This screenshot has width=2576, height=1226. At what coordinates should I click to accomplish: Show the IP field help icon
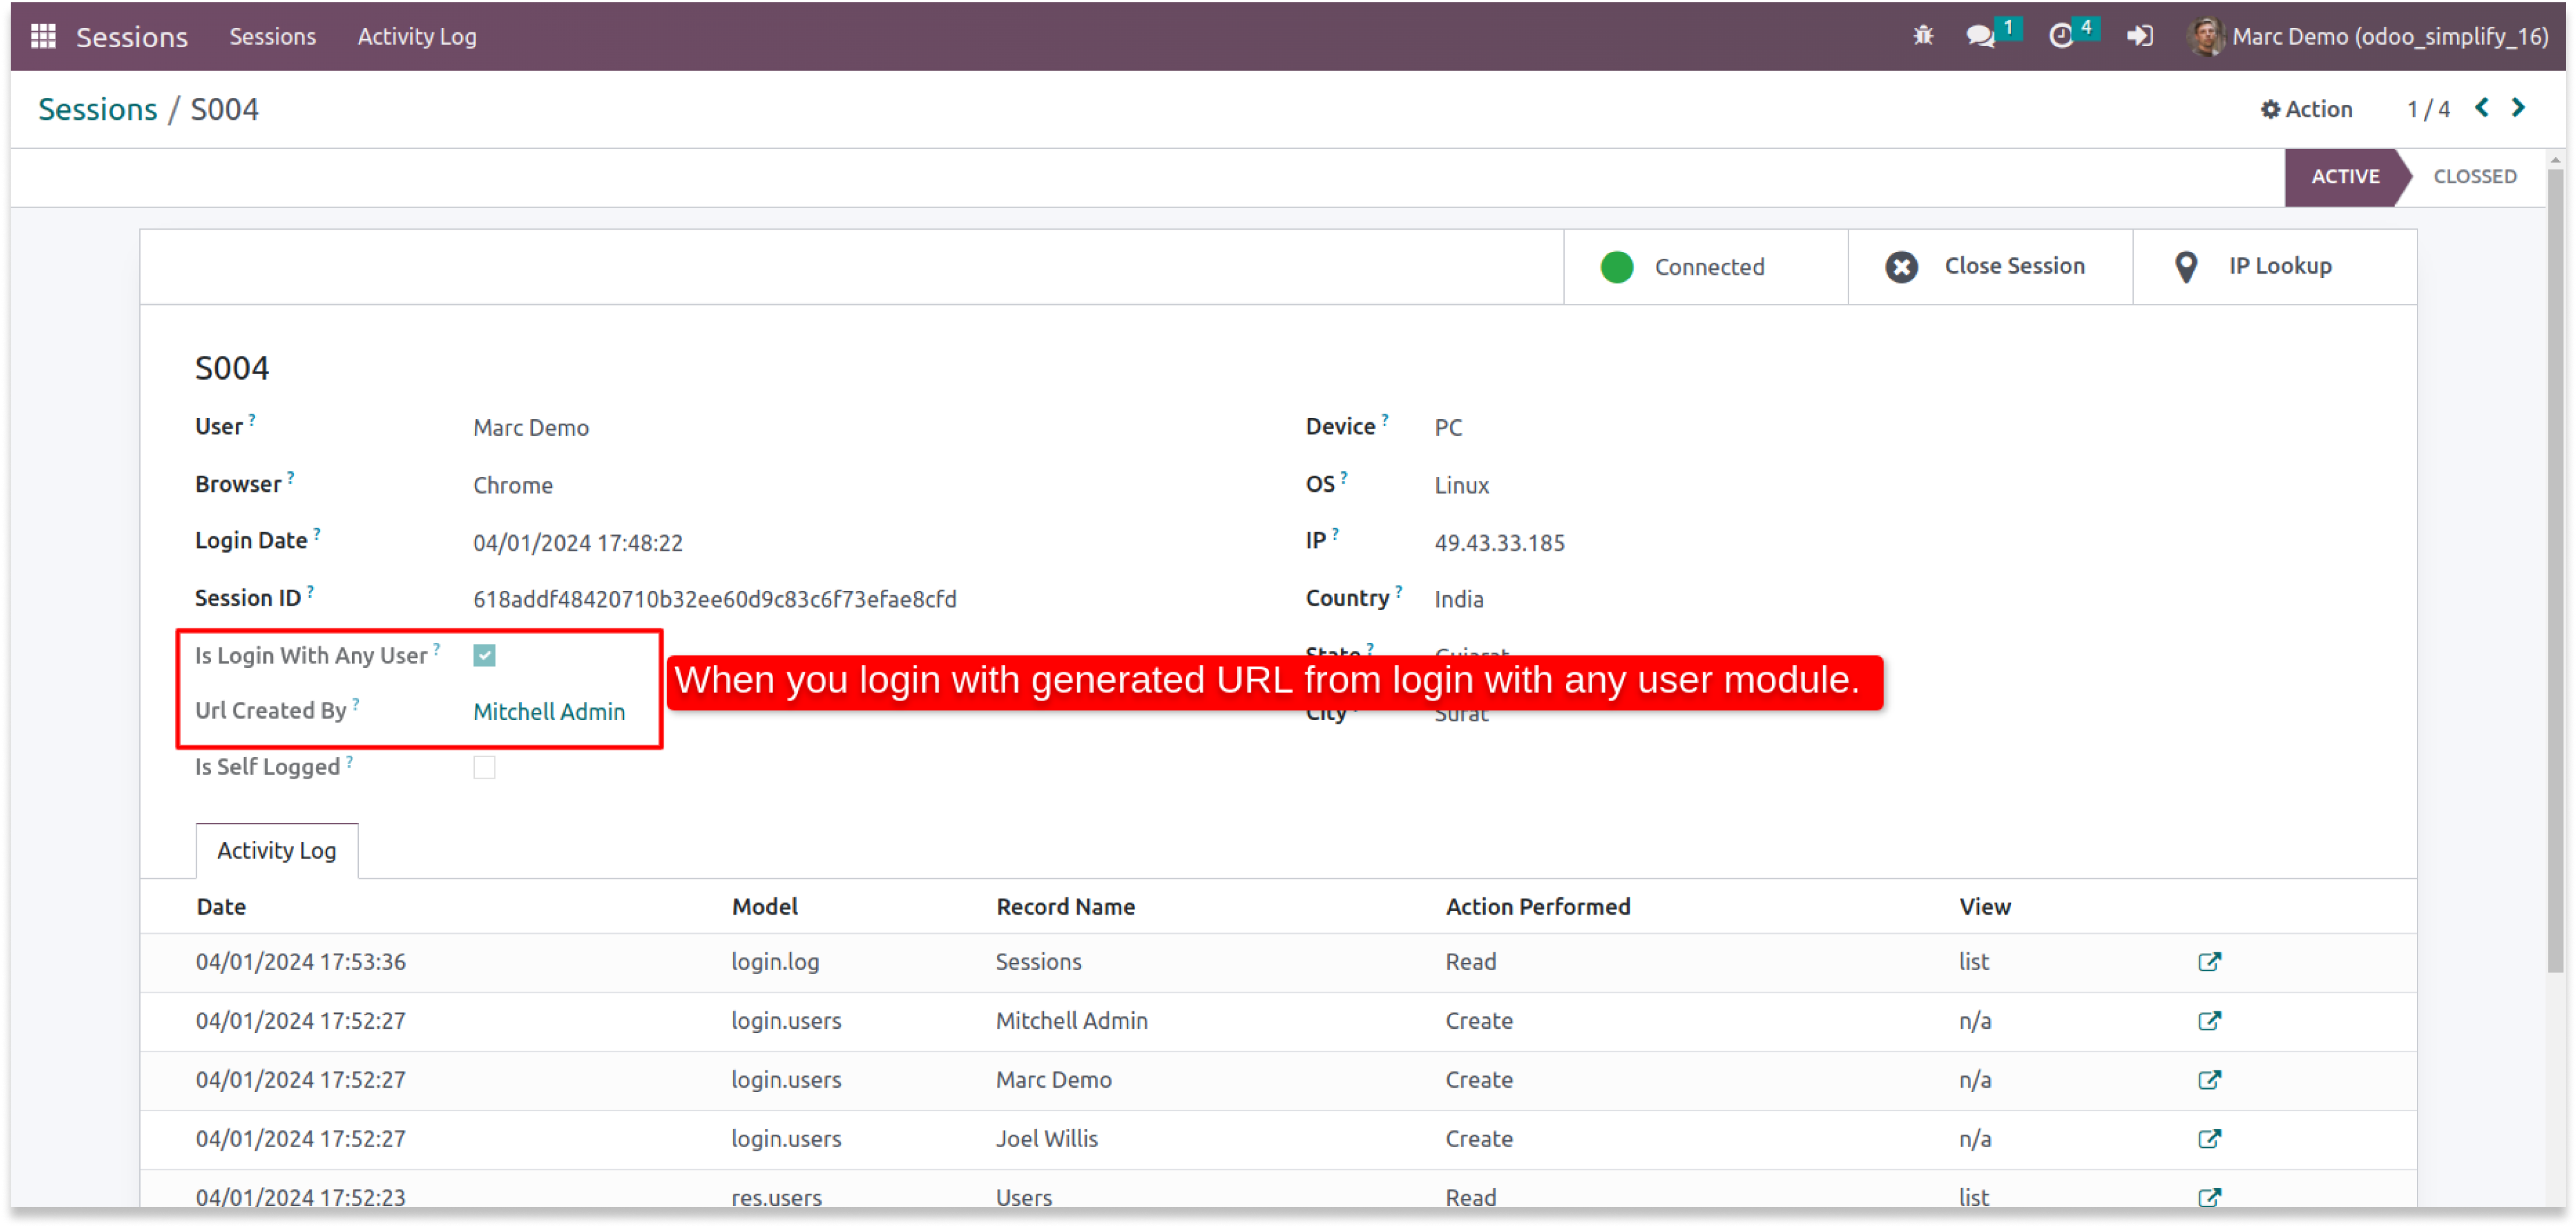tap(1335, 534)
